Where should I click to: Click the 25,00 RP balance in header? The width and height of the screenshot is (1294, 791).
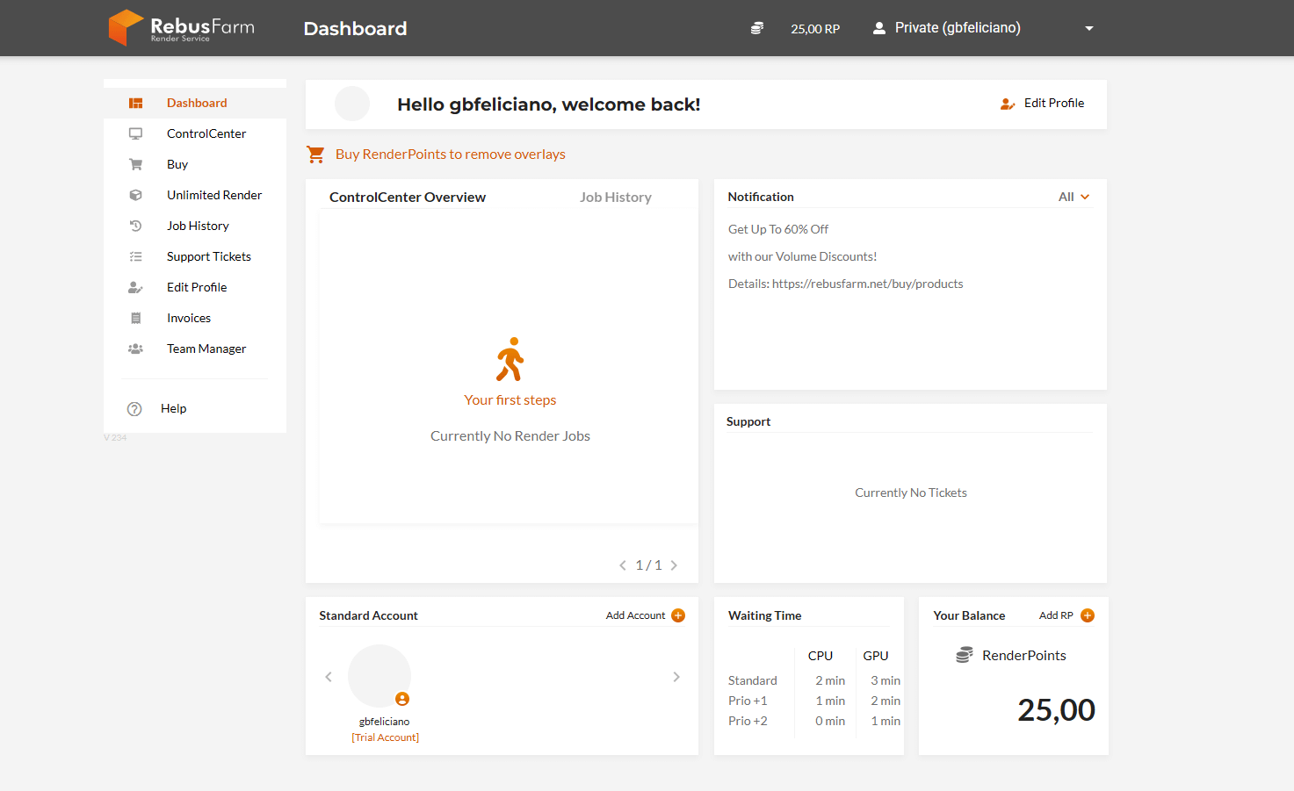(815, 29)
